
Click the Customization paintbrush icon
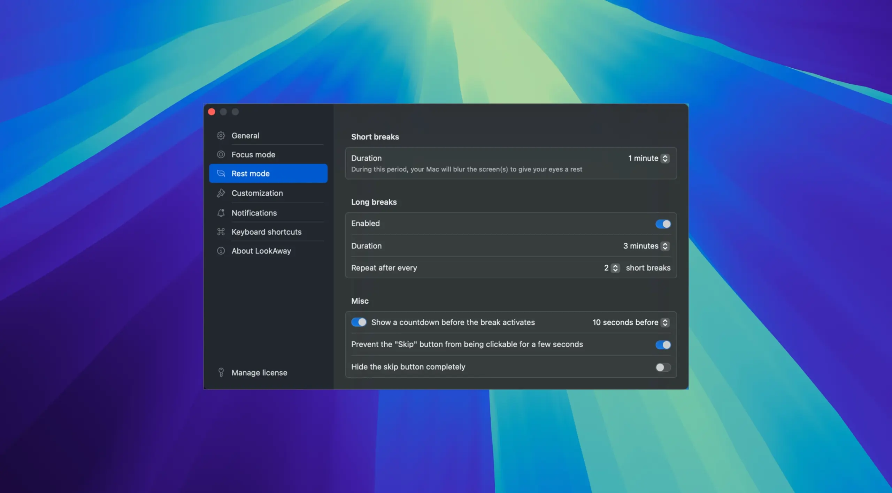221,193
